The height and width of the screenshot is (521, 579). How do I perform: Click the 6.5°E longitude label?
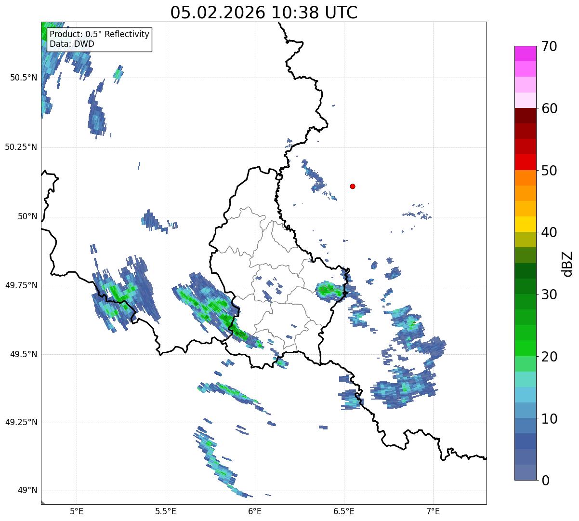coord(344,512)
